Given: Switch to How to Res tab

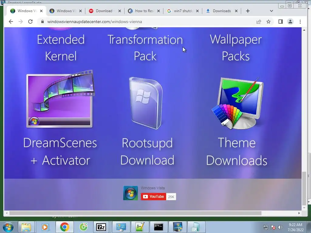Looking at the screenshot, I should (144, 11).
